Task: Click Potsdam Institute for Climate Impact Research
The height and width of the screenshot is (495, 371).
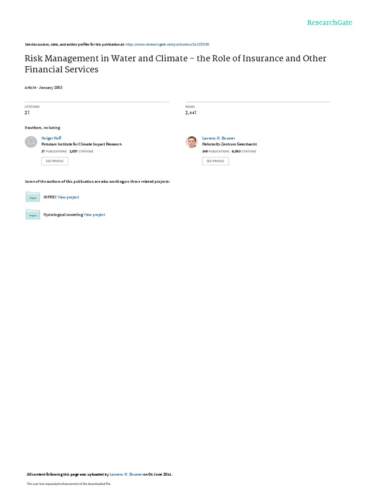Action: (82, 144)
